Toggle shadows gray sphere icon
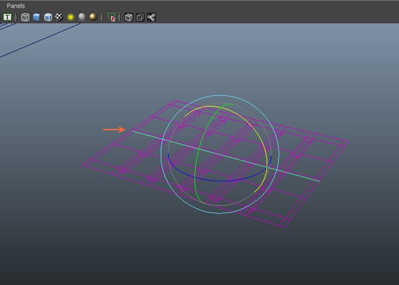 (x=82, y=17)
